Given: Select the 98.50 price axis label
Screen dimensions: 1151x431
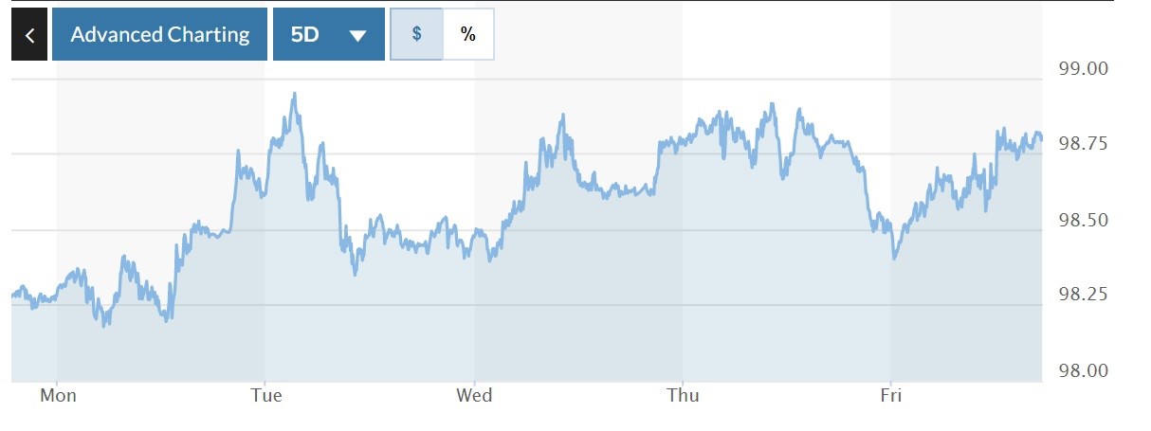Looking at the screenshot, I should (1082, 220).
